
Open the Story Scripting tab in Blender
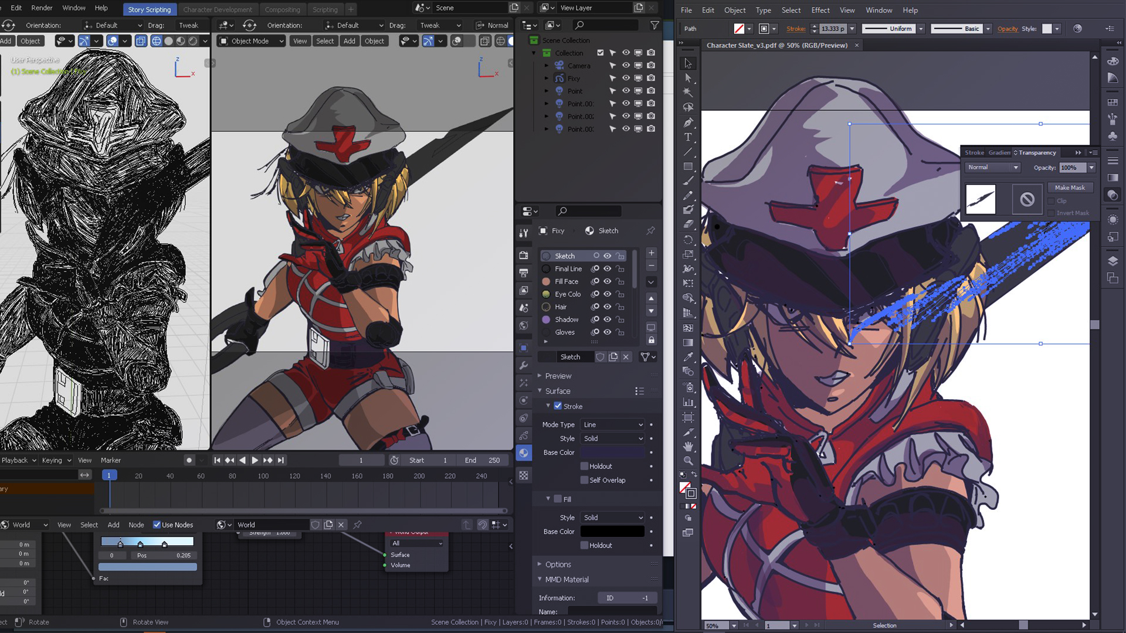[x=150, y=9]
